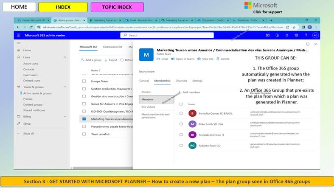The width and height of the screenshot is (334, 188).
Task: Click the browser back arrow
Action: click(x=18, y=27)
